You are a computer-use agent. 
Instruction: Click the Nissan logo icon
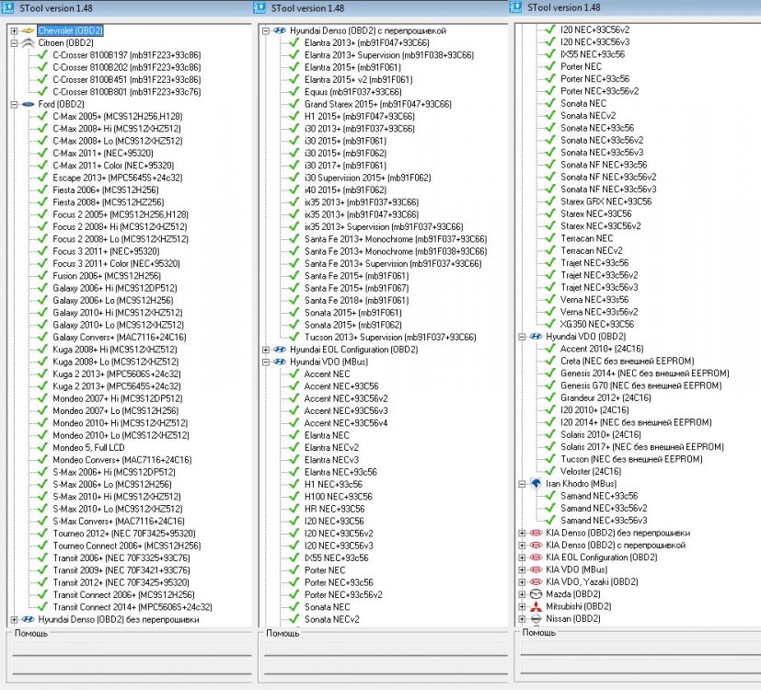pos(536,618)
